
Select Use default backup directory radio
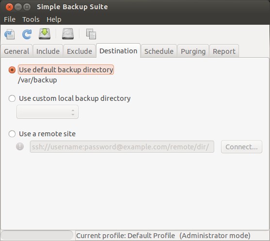[12, 70]
